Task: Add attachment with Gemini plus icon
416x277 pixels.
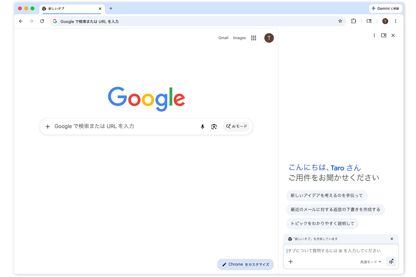Action: click(291, 262)
